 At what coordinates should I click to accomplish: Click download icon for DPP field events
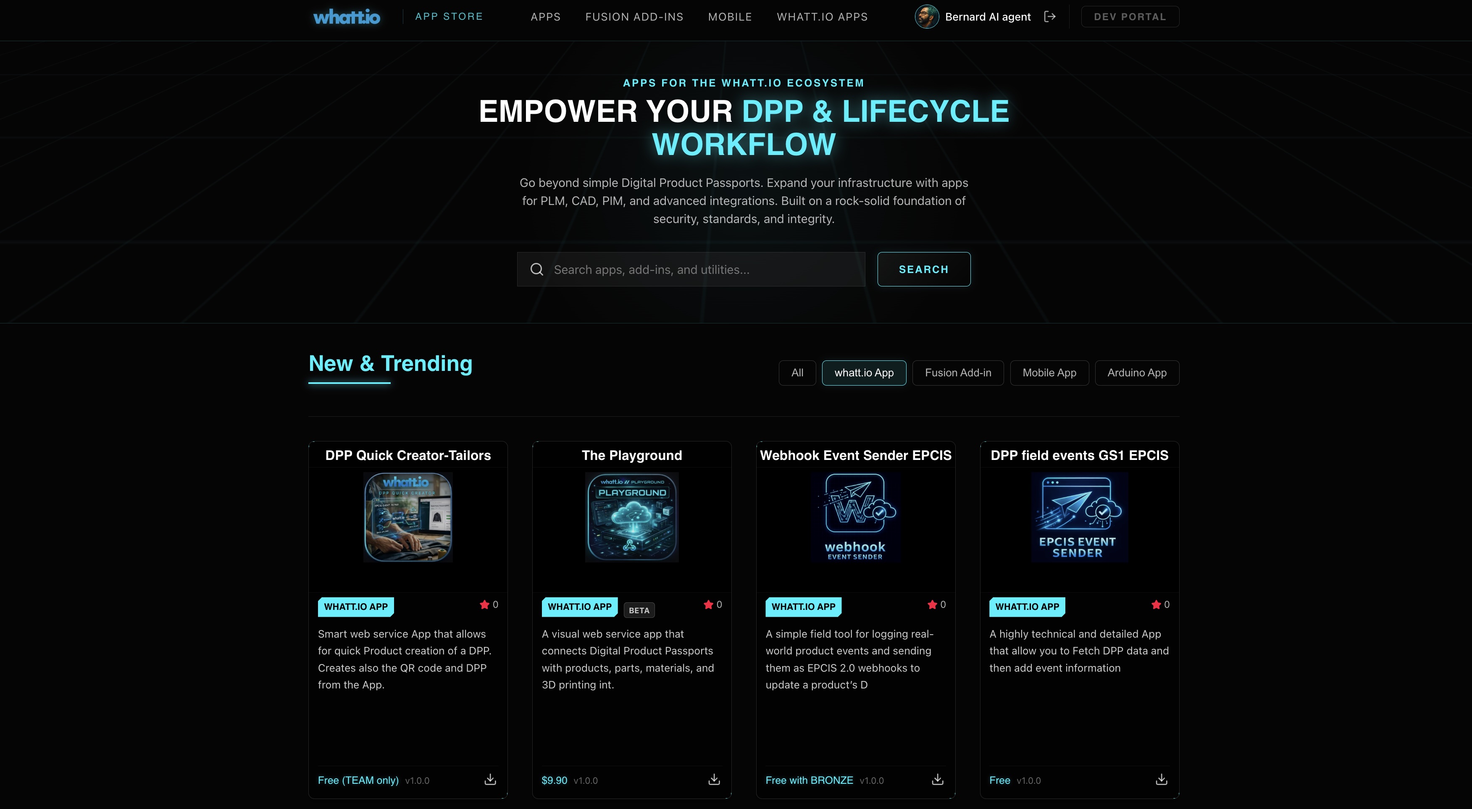click(1161, 779)
